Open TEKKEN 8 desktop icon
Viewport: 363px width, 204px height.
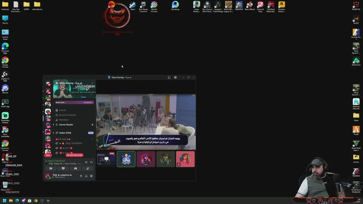tap(356, 173)
